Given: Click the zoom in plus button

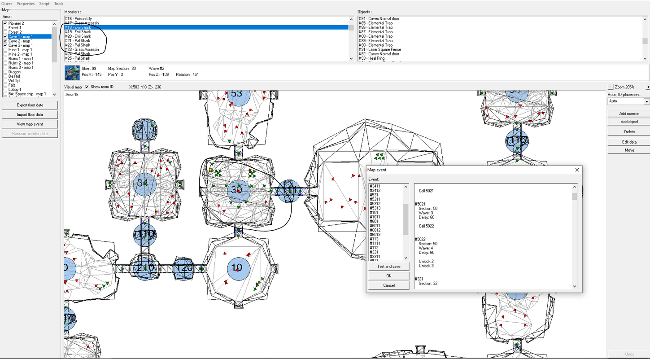Looking at the screenshot, I should [647, 87].
